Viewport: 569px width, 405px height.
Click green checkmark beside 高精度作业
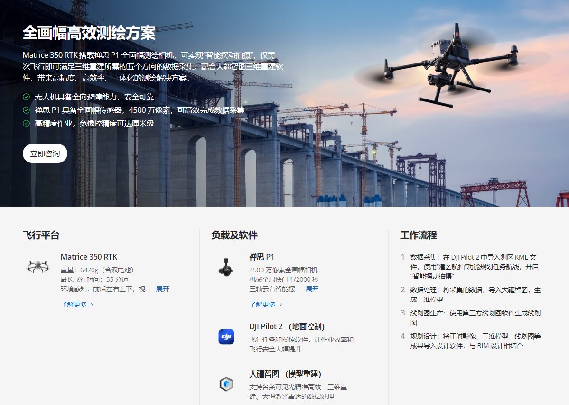[27, 123]
